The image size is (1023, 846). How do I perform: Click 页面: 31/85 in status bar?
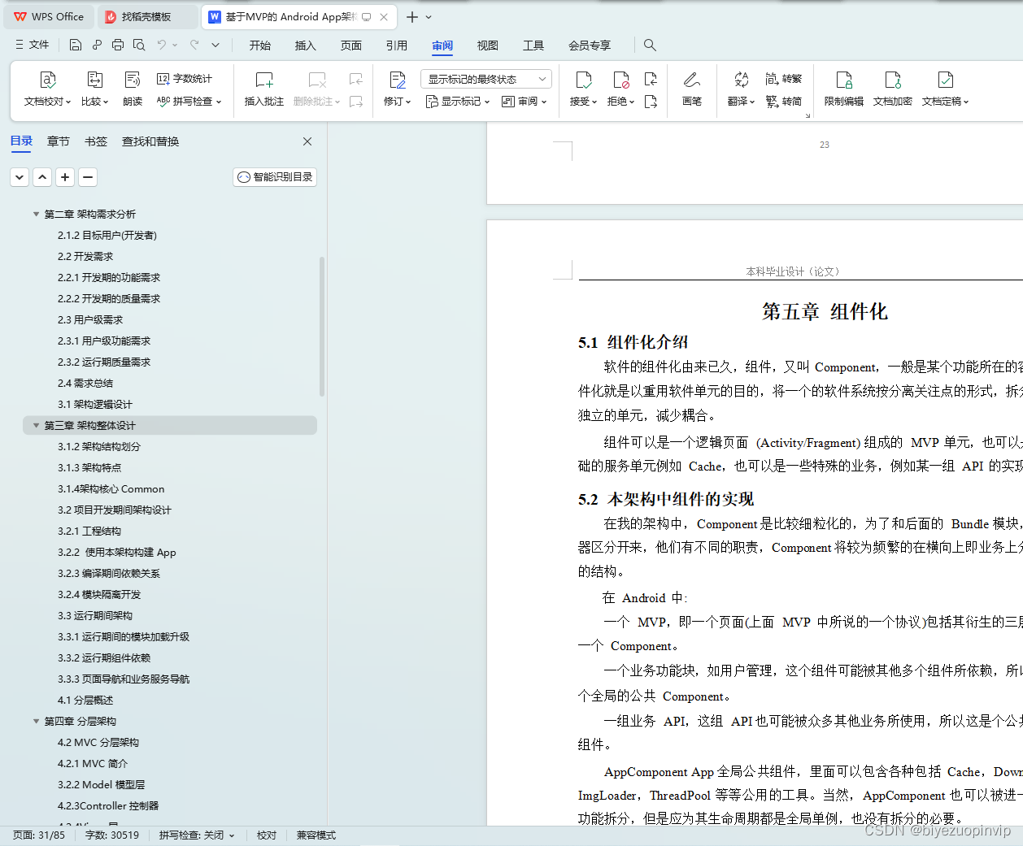(x=39, y=835)
